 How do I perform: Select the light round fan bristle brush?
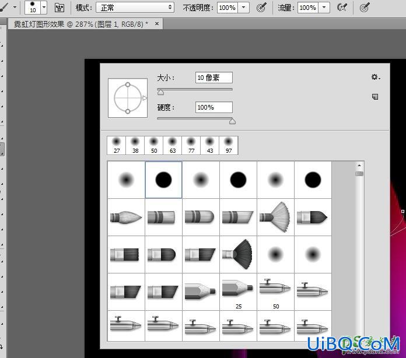pos(275,217)
